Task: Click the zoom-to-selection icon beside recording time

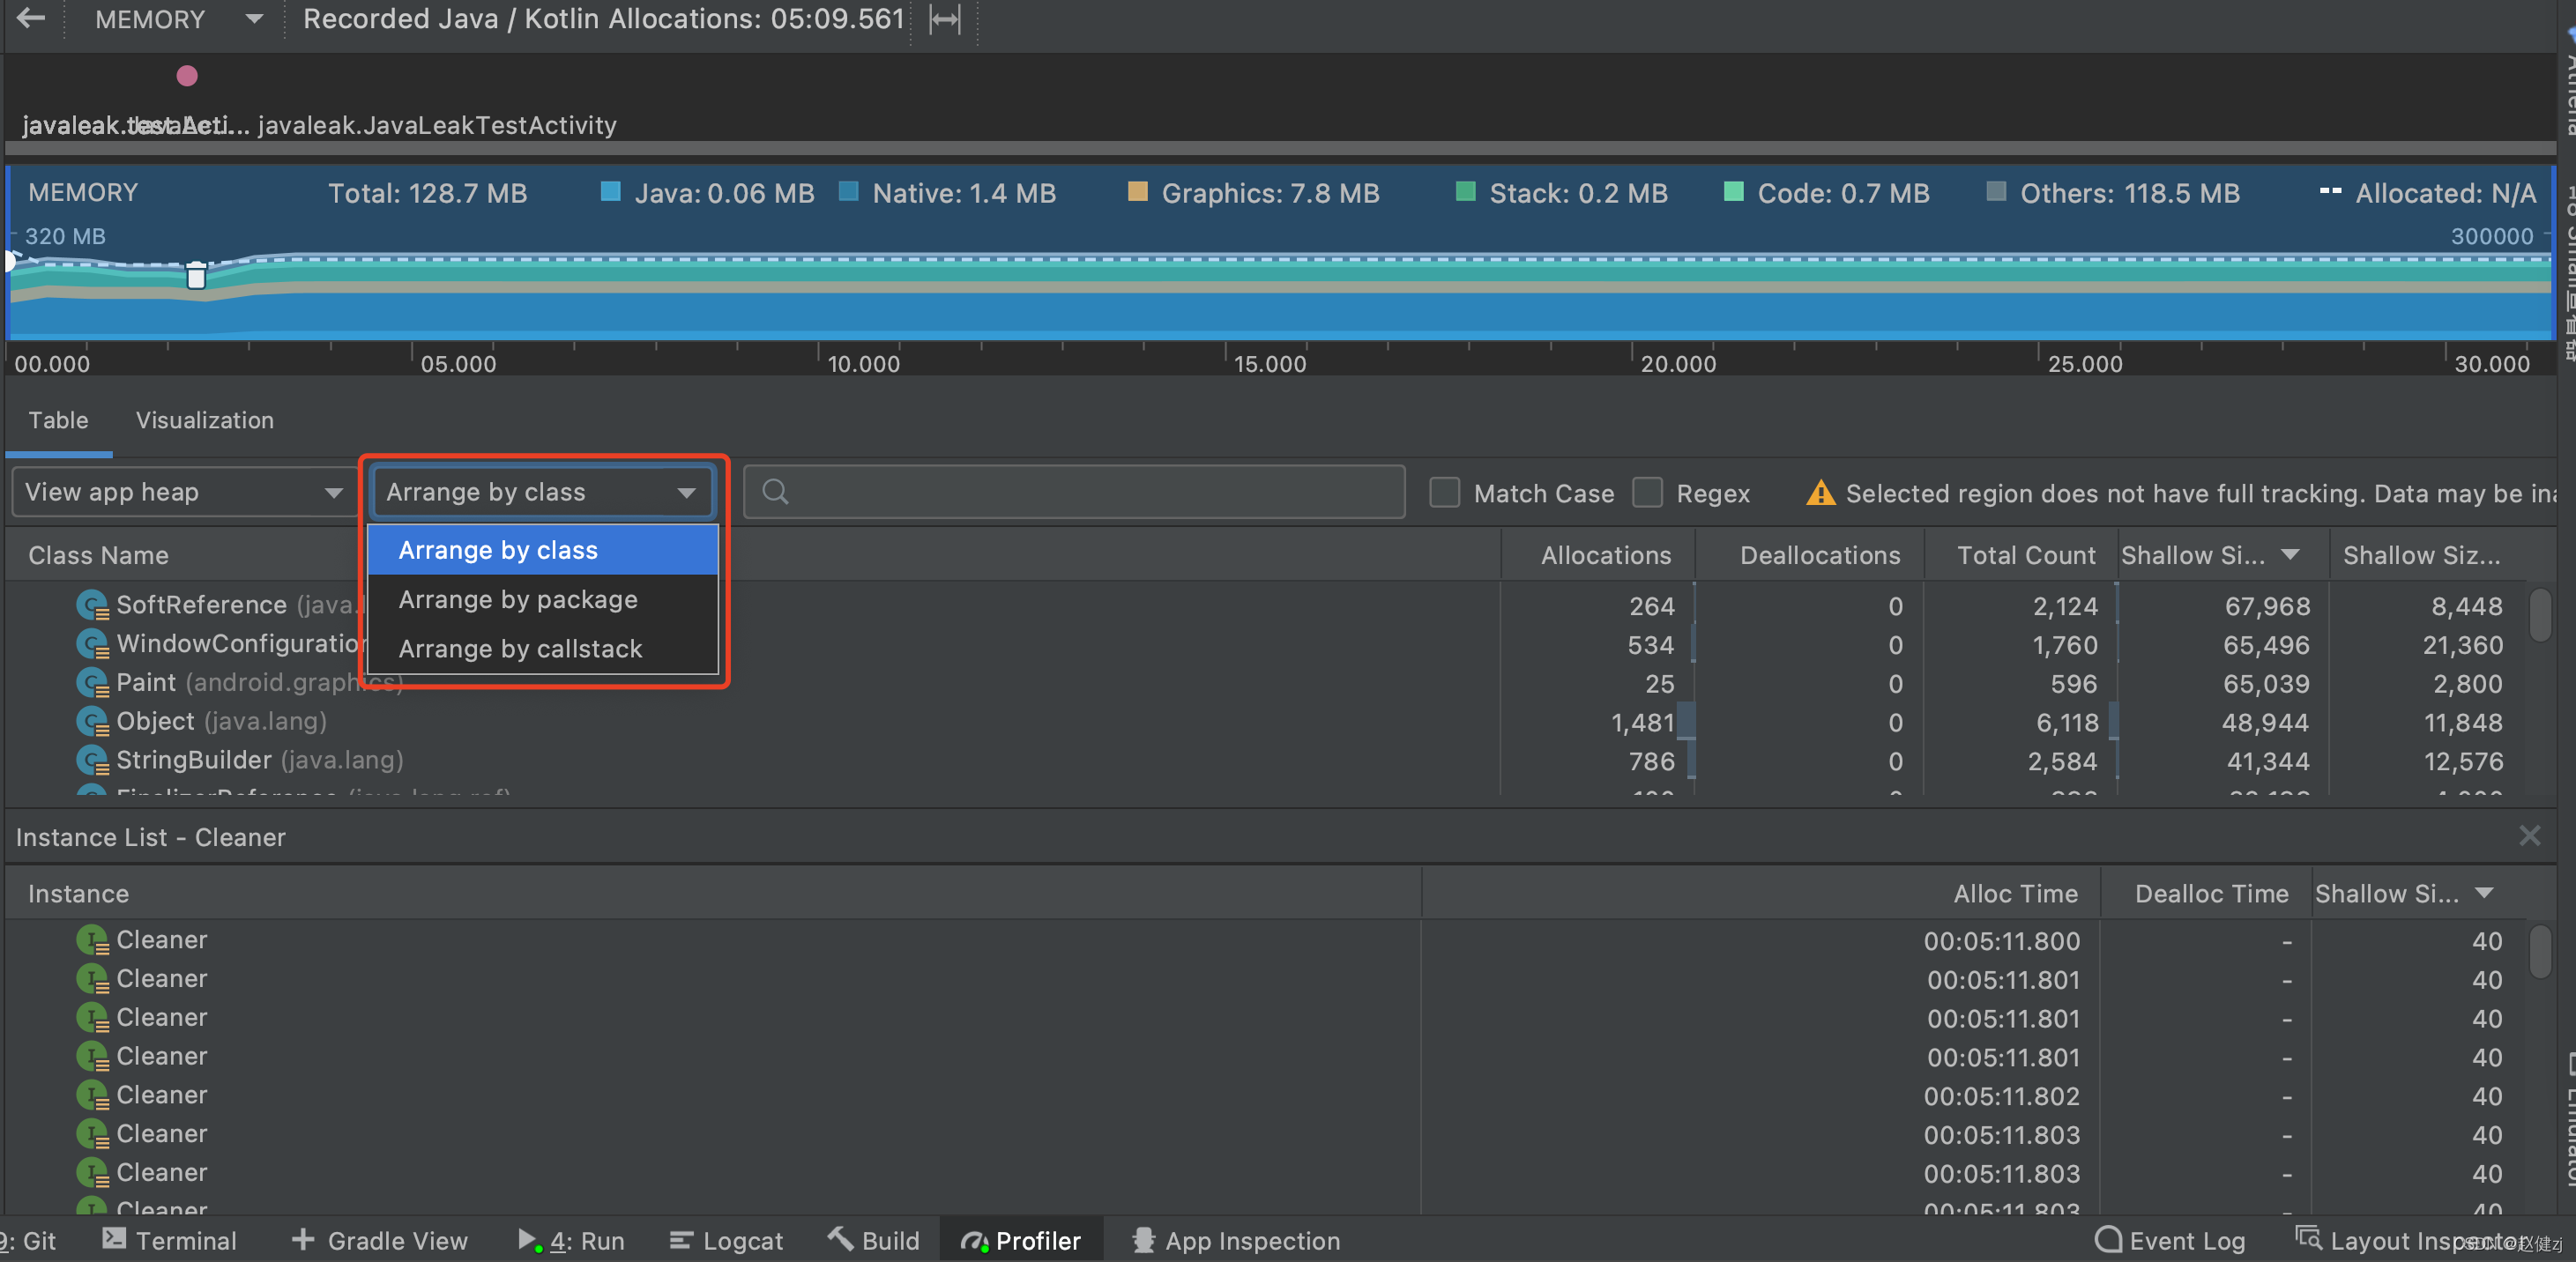Action: click(x=944, y=19)
